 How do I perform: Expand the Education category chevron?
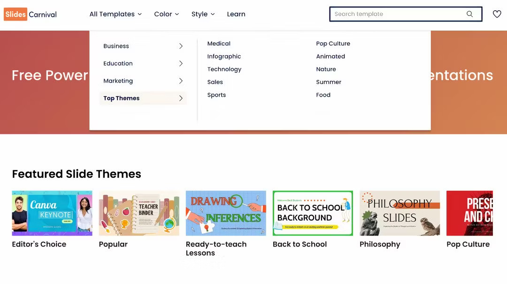click(x=181, y=63)
